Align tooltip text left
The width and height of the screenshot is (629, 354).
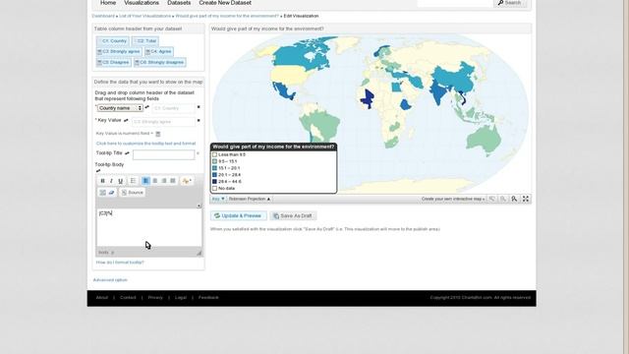tap(145, 181)
